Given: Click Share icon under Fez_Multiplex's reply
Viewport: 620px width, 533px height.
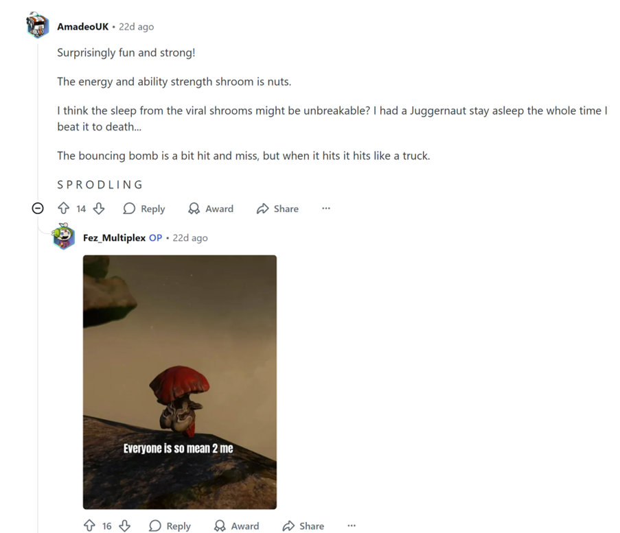Looking at the screenshot, I should click(288, 526).
